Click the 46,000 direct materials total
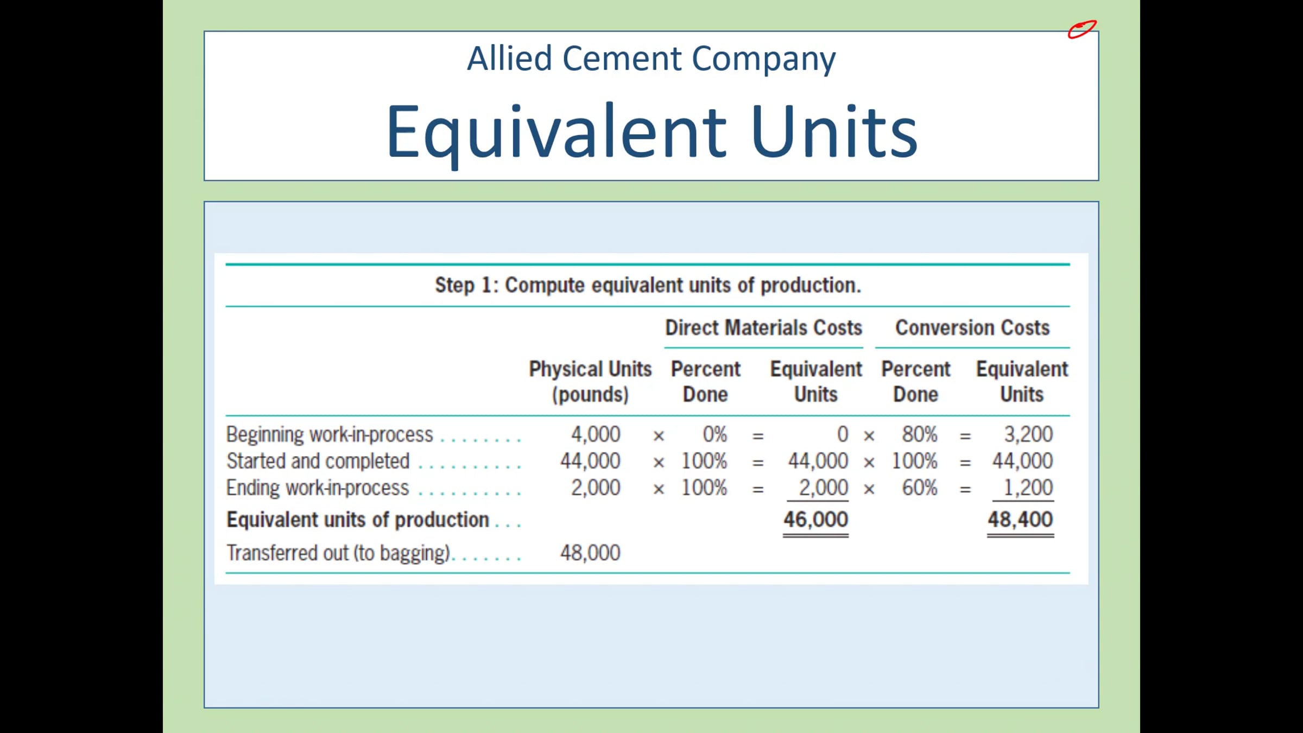 point(815,520)
